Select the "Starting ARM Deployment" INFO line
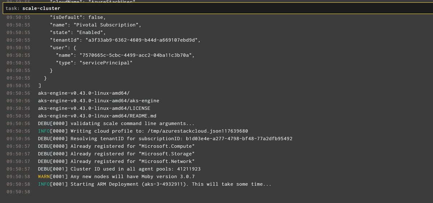 154,184
